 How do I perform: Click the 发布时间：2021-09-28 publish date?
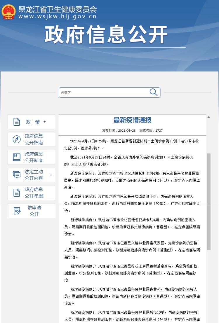coord(119,131)
